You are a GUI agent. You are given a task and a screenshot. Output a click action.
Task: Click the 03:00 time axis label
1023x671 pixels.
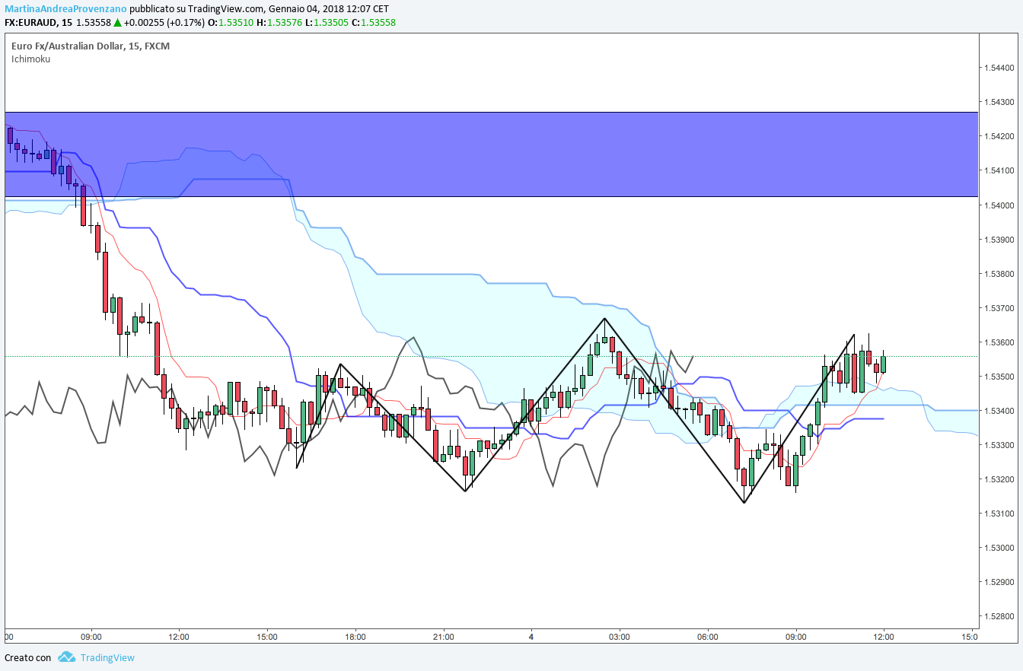pyautogui.click(x=619, y=635)
